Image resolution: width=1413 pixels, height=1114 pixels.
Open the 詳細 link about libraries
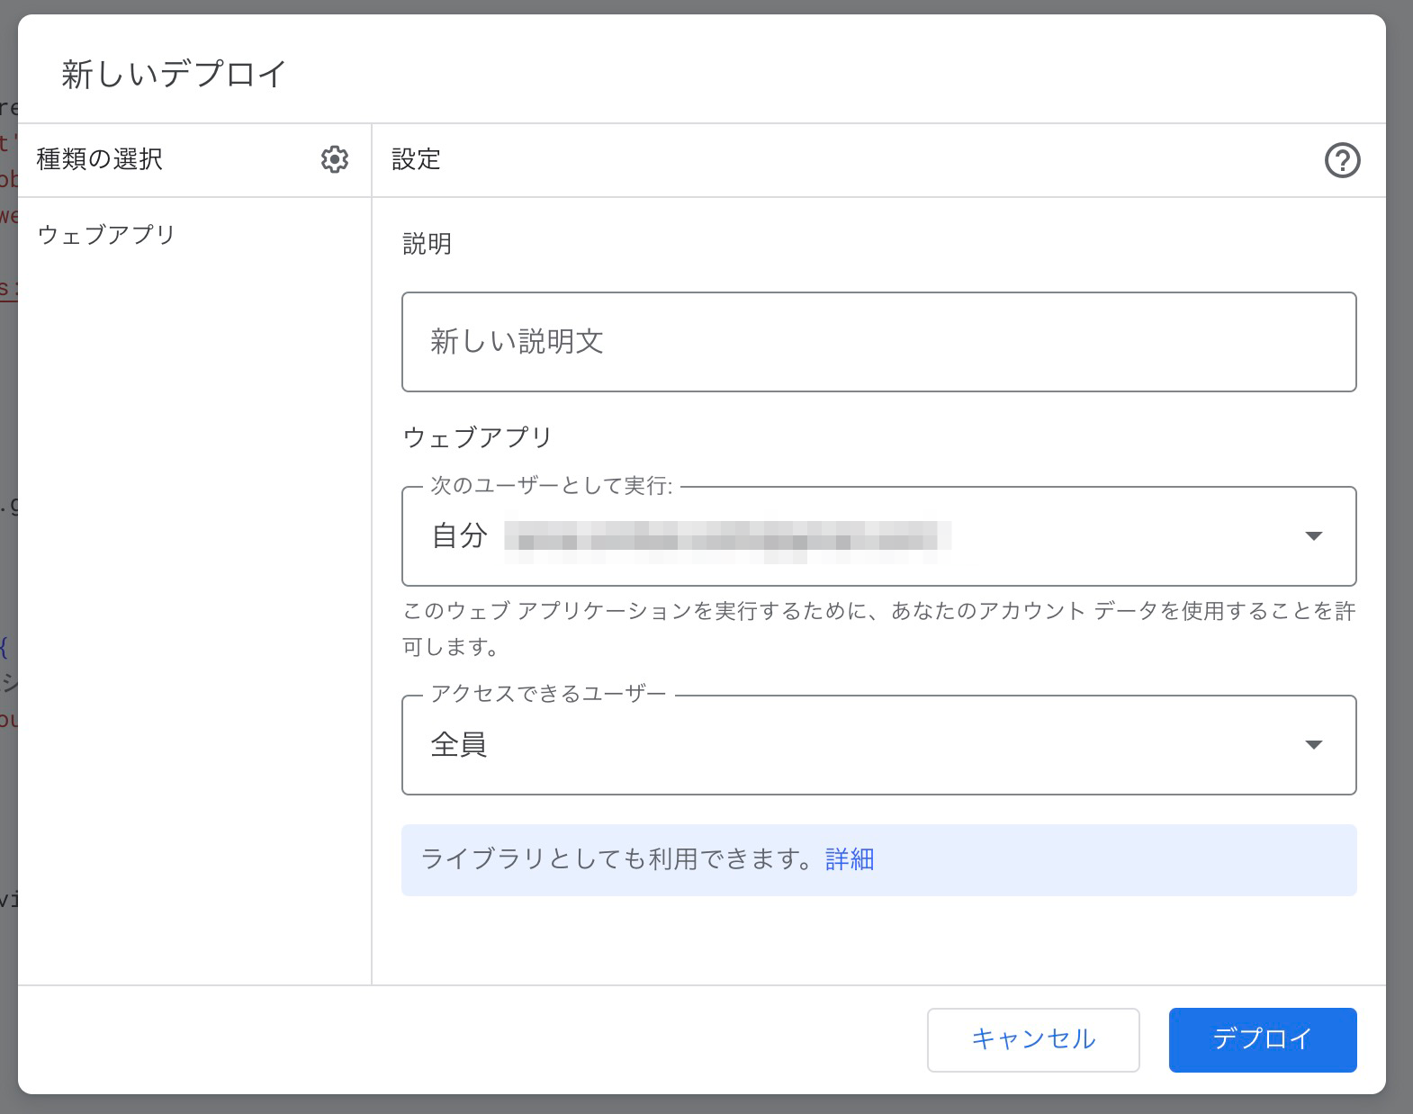(849, 859)
